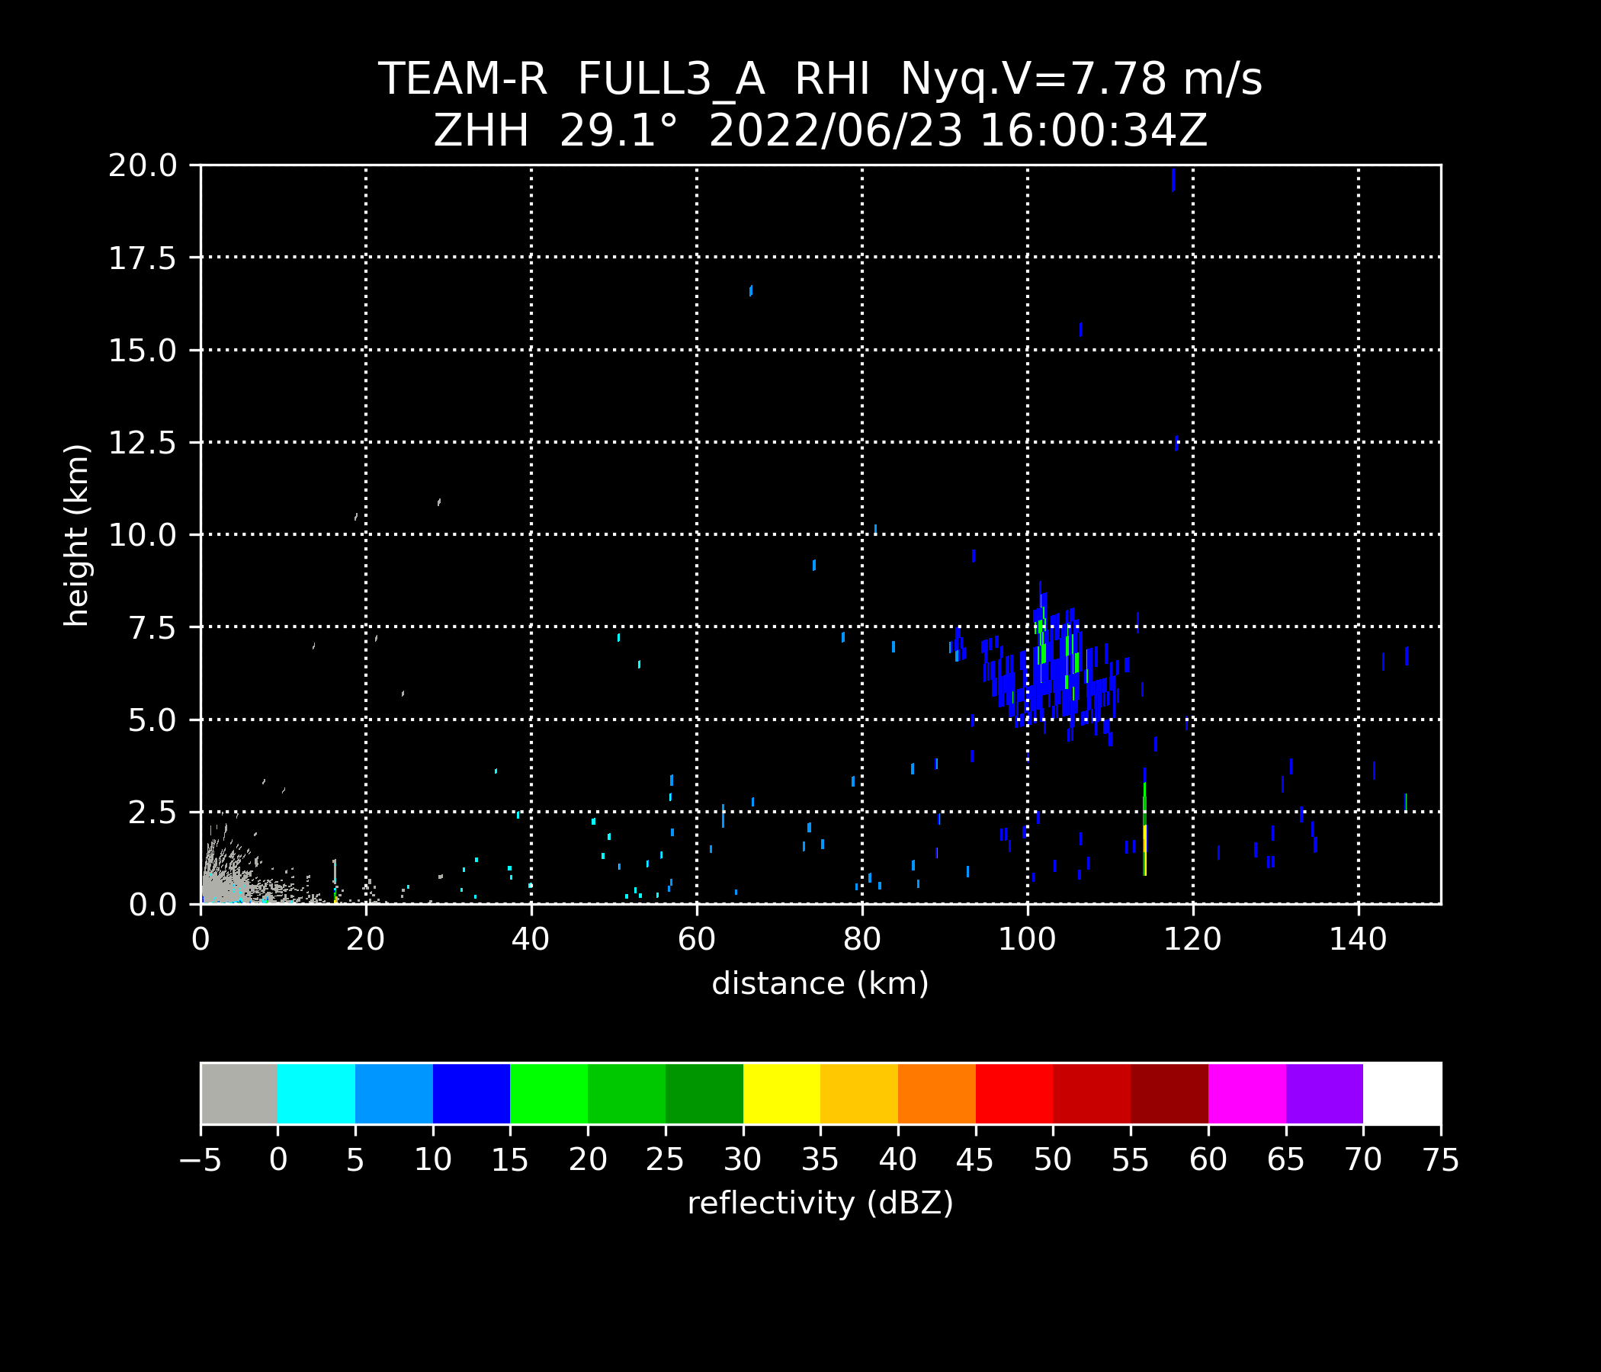Click the '7.5' height axis tick label
Screen dimensions: 1601x1372
[153, 627]
